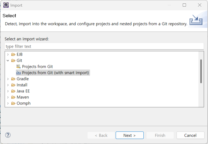The image size is (208, 144).
Task: Collapse the Git tree node
Action: point(8,61)
